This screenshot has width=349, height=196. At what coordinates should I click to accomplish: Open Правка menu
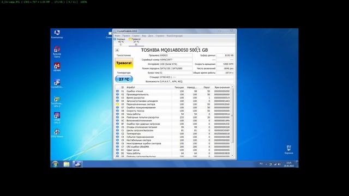pyautogui.click(x=126, y=36)
